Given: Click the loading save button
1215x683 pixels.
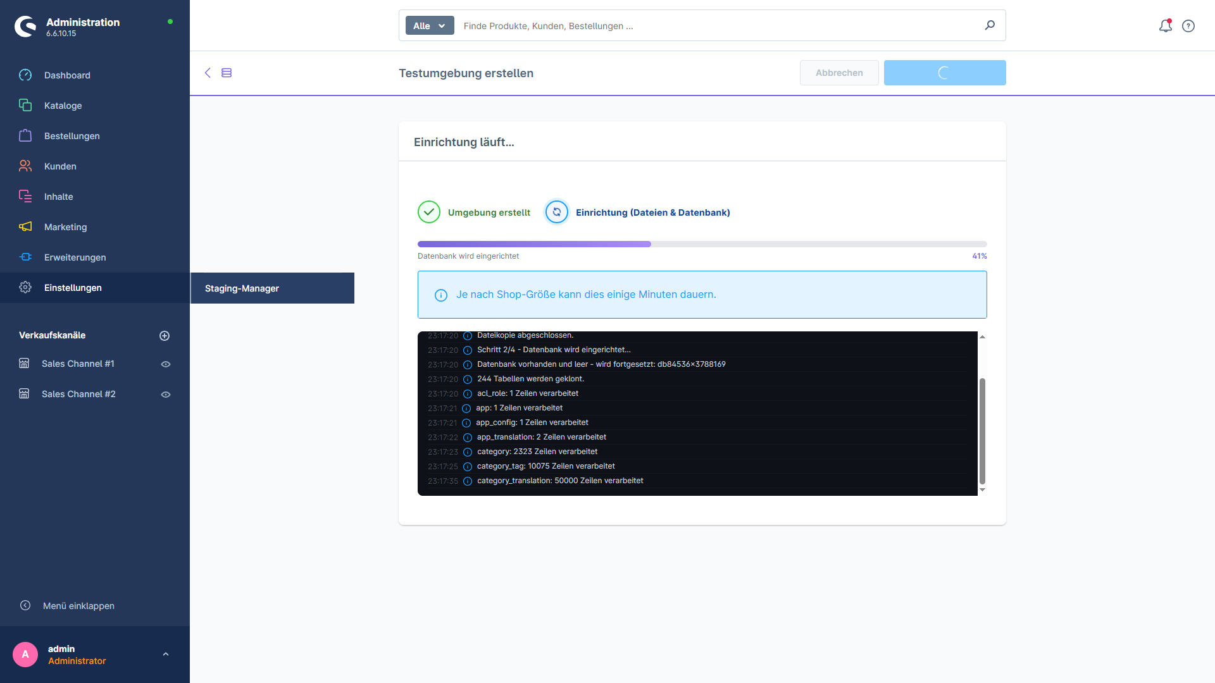Looking at the screenshot, I should pyautogui.click(x=945, y=73).
